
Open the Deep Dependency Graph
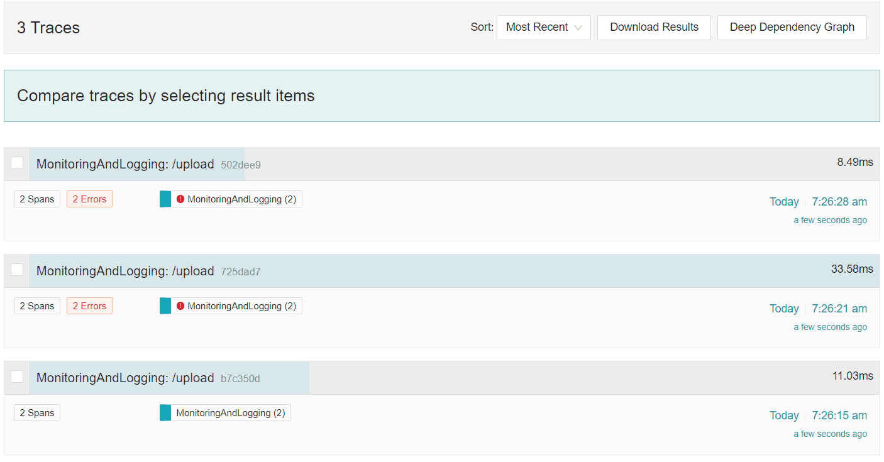coord(792,28)
